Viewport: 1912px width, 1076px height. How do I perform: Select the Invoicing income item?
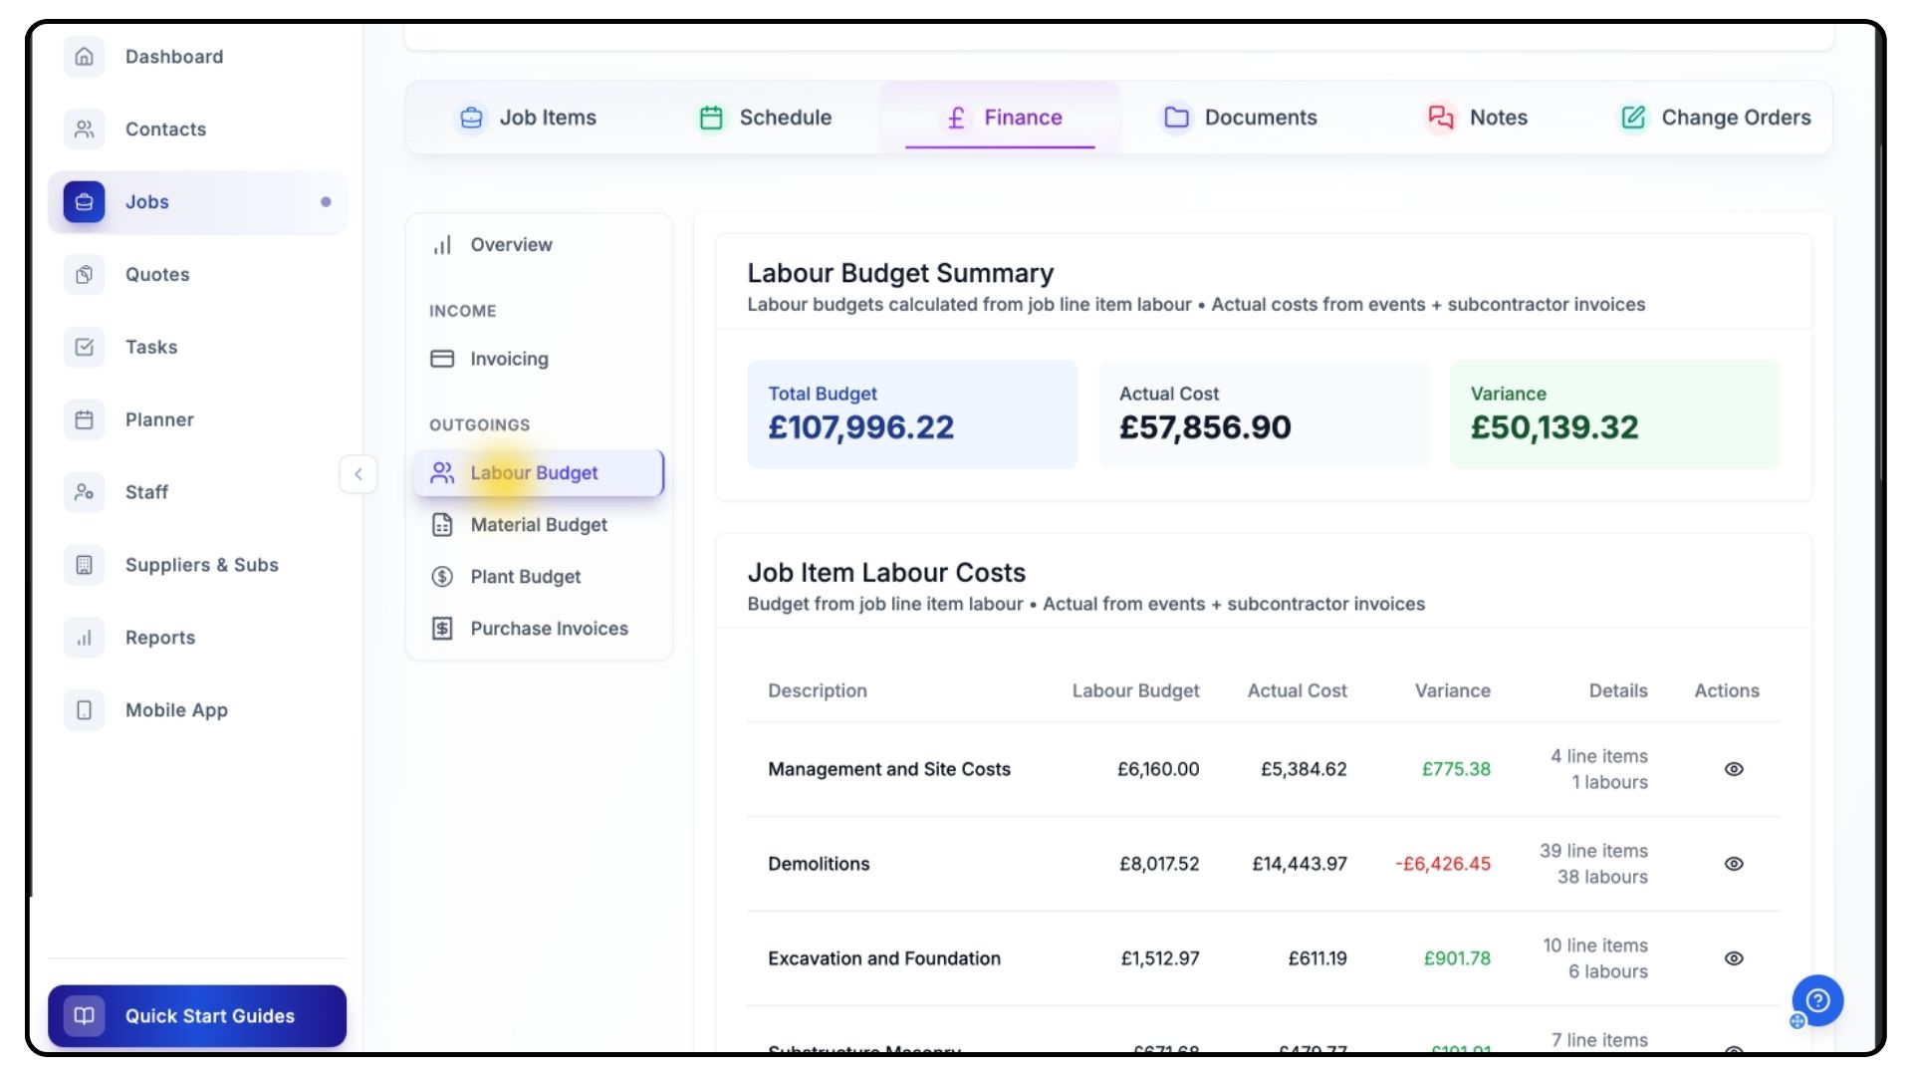tap(509, 359)
